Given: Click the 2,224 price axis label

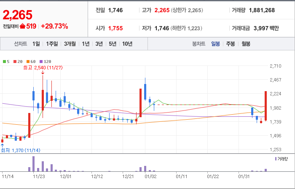Looking at the screenshot, I should coord(276,94).
